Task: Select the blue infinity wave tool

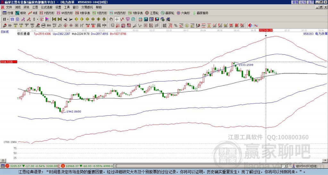Action: pos(256,26)
